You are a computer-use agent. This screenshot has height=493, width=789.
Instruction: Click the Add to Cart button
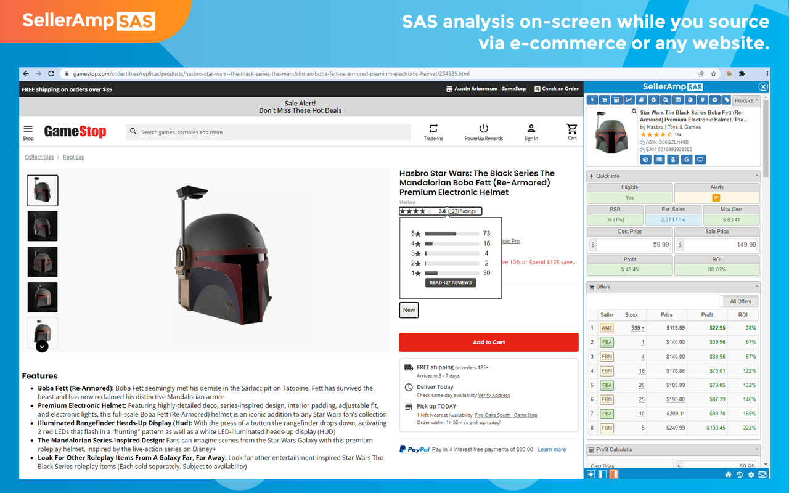[x=489, y=343]
